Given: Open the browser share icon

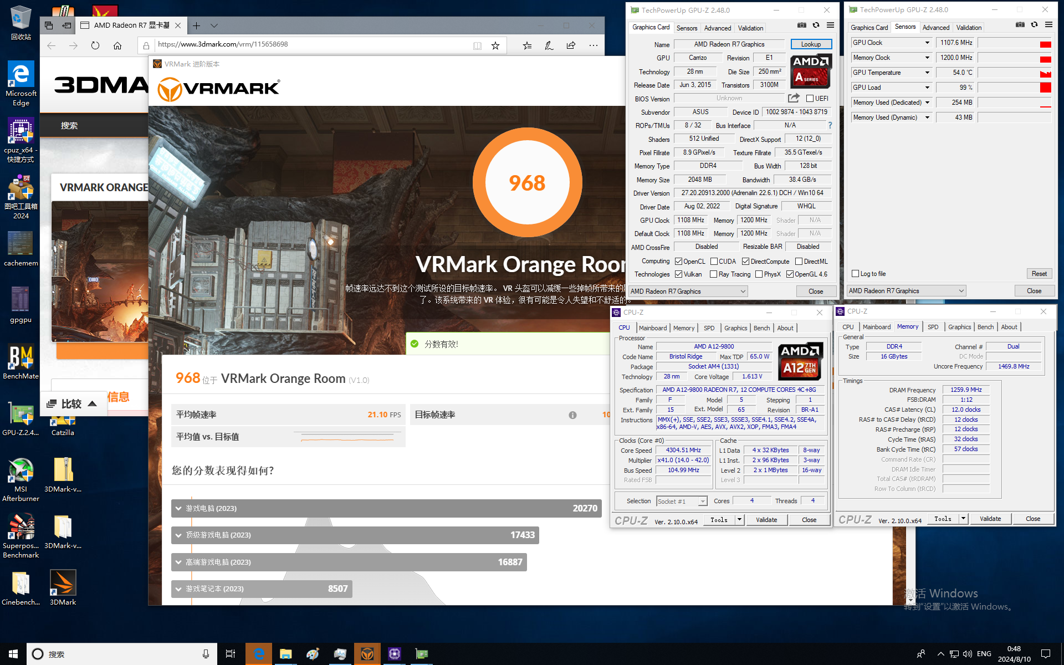Looking at the screenshot, I should [x=571, y=45].
